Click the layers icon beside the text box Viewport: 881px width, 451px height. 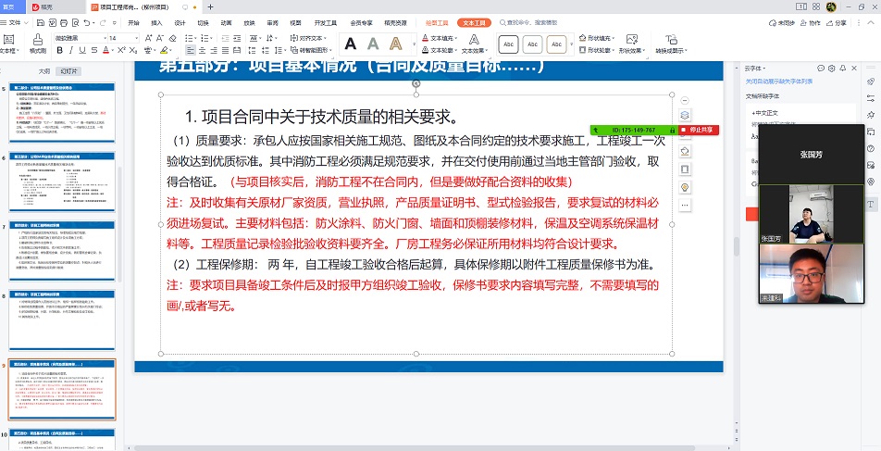tap(685, 115)
